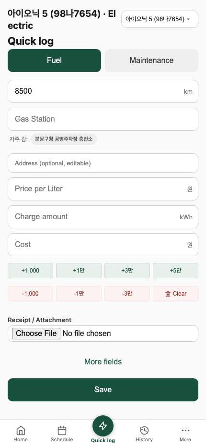The width and height of the screenshot is (206, 448).
Task: Add 1,000 won to cost
Action: pos(31,271)
